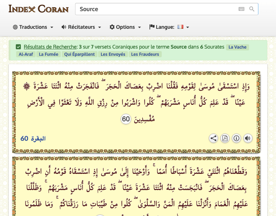Select the Al-Araf sourate tag
The width and height of the screenshot is (276, 216).
(x=26, y=54)
